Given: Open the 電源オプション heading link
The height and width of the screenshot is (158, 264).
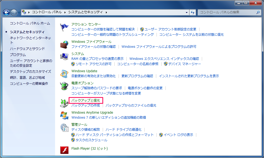Looking at the screenshot, I should pyautogui.click(x=82, y=83).
